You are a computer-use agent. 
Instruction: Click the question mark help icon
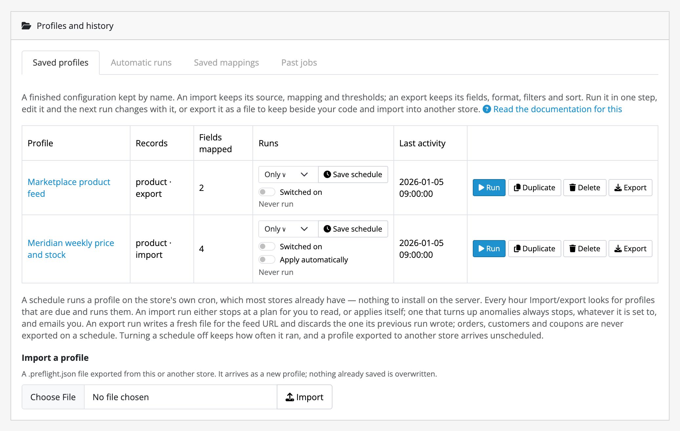[x=487, y=109]
